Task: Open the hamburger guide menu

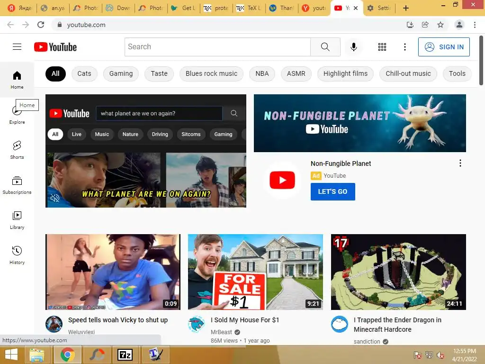Action: 17,47
